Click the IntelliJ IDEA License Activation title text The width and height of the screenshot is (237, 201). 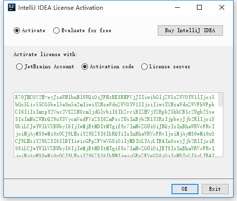(61, 8)
